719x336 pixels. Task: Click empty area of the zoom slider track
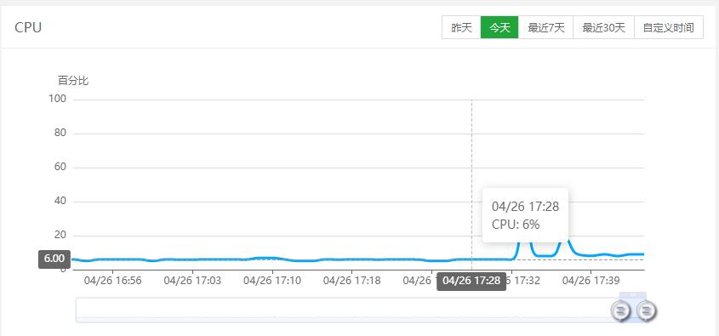point(344,310)
